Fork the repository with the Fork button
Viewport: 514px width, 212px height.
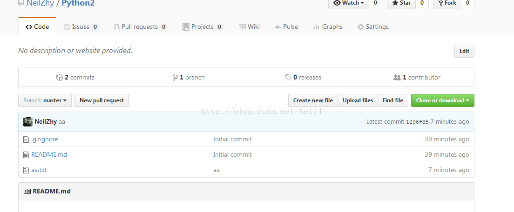(x=447, y=3)
